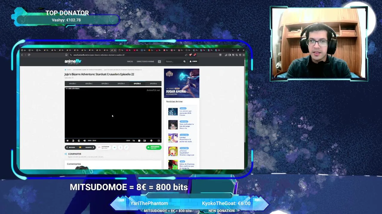Enable picture-in-picture mode in player

click(x=144, y=141)
